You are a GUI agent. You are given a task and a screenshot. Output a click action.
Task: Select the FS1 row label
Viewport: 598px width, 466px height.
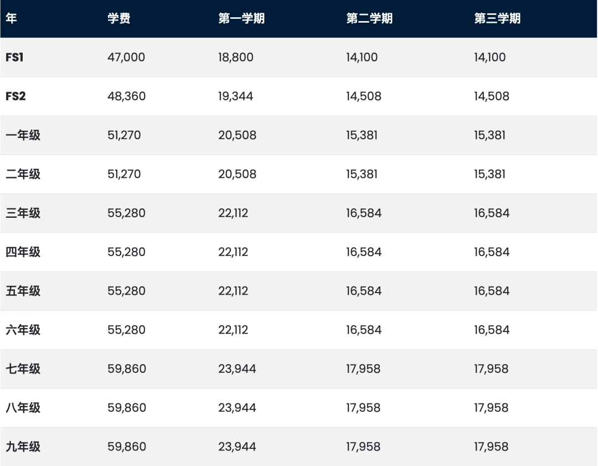click(x=14, y=57)
